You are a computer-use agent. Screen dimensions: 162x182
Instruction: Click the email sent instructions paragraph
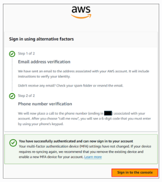[x=83, y=74]
